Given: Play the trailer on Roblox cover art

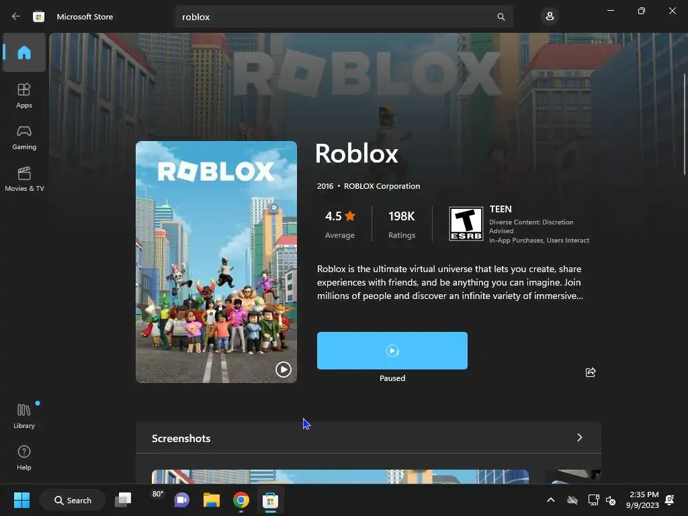Looking at the screenshot, I should 283,370.
